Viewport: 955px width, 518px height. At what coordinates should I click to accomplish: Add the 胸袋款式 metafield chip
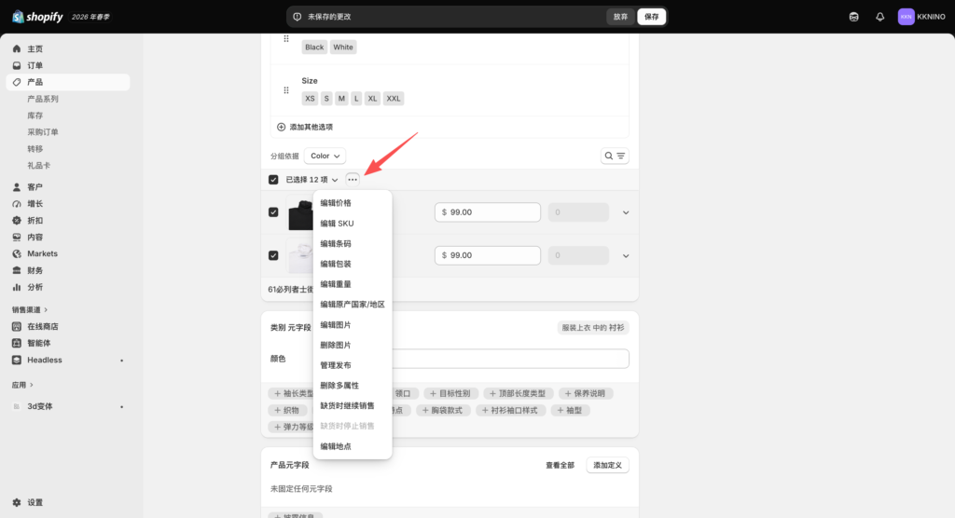click(443, 410)
